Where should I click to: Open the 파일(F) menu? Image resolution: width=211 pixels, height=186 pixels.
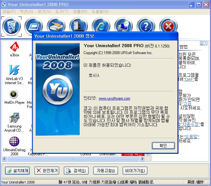click(9, 12)
